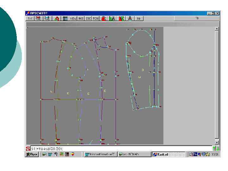228x171 pixels.
Task: Click the blue system tray icon
Action: point(195,154)
